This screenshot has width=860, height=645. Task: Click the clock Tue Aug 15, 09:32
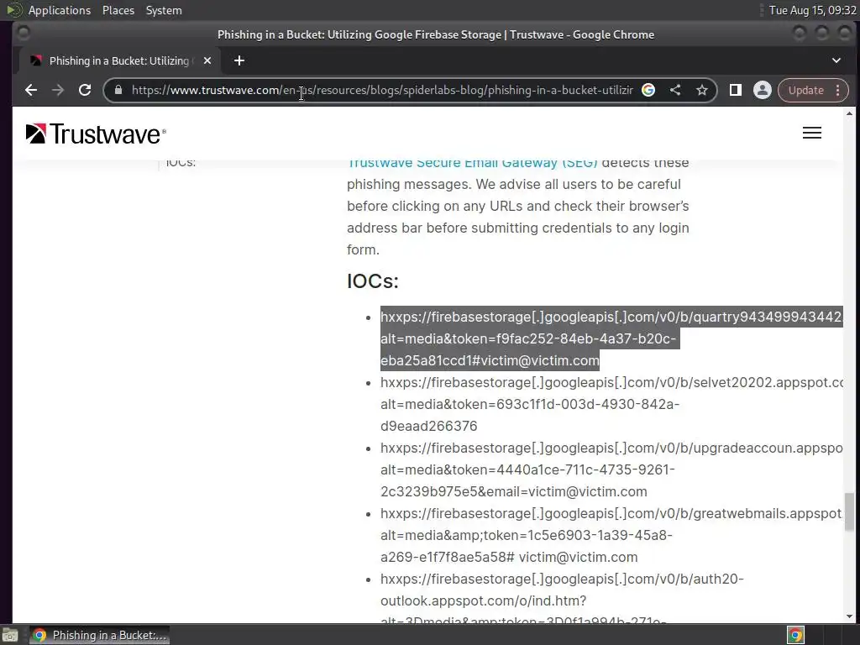[x=812, y=10]
